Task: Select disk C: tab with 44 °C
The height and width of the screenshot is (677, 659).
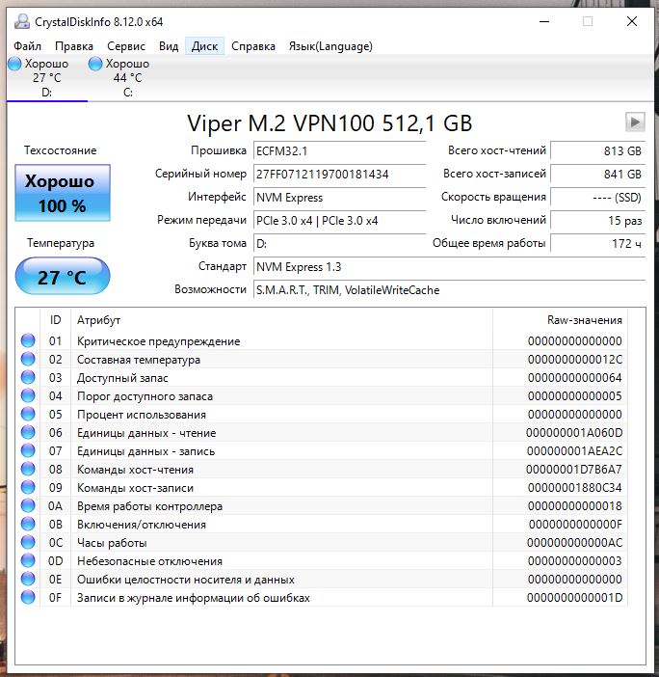Action: coord(128,78)
